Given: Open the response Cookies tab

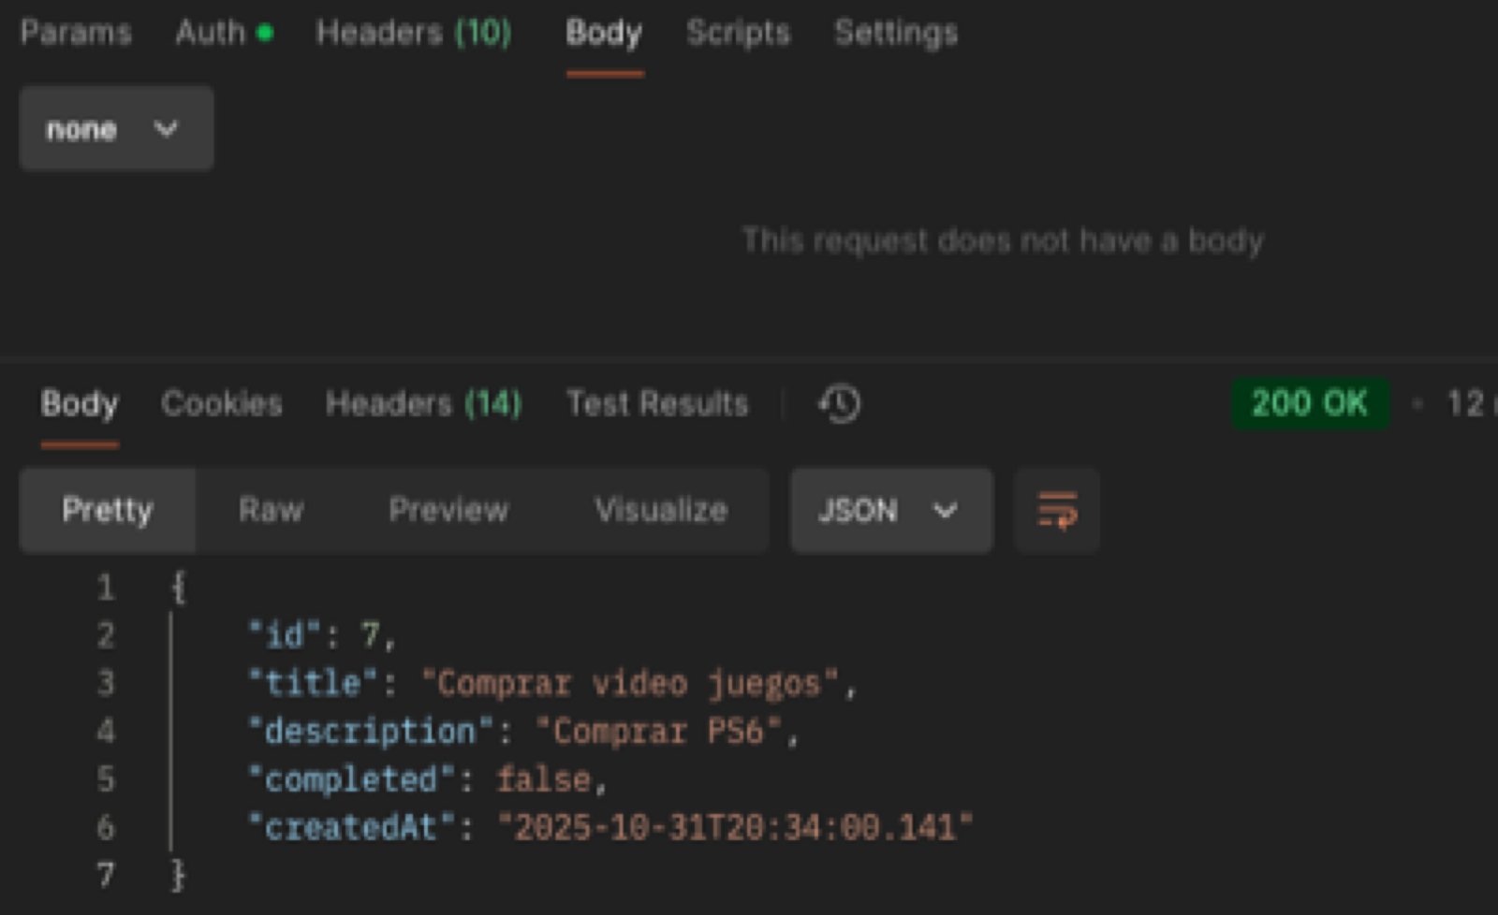Looking at the screenshot, I should 222,403.
